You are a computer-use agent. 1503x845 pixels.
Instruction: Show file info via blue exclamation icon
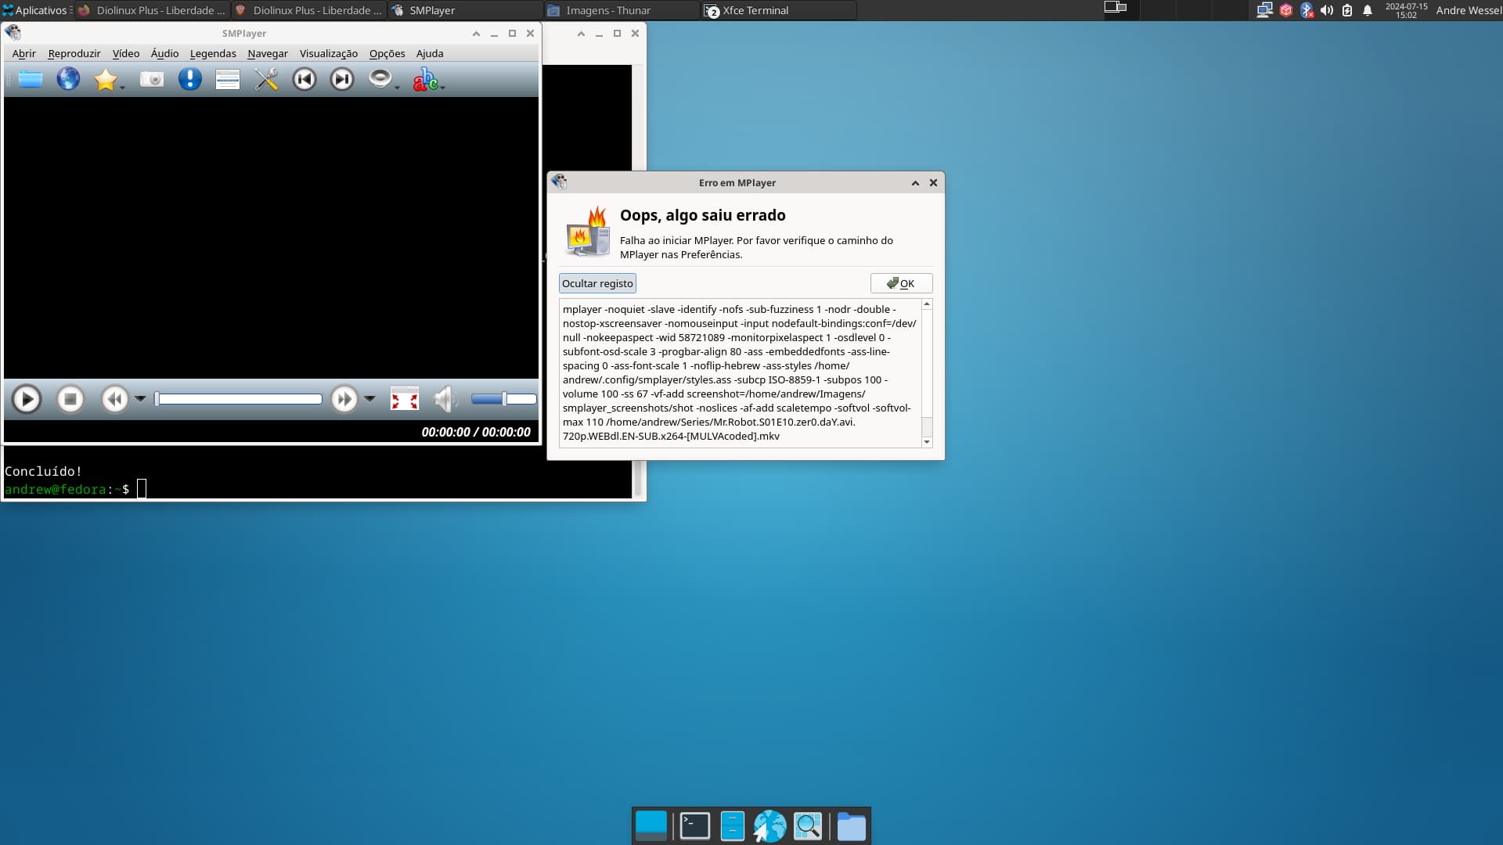click(x=189, y=79)
